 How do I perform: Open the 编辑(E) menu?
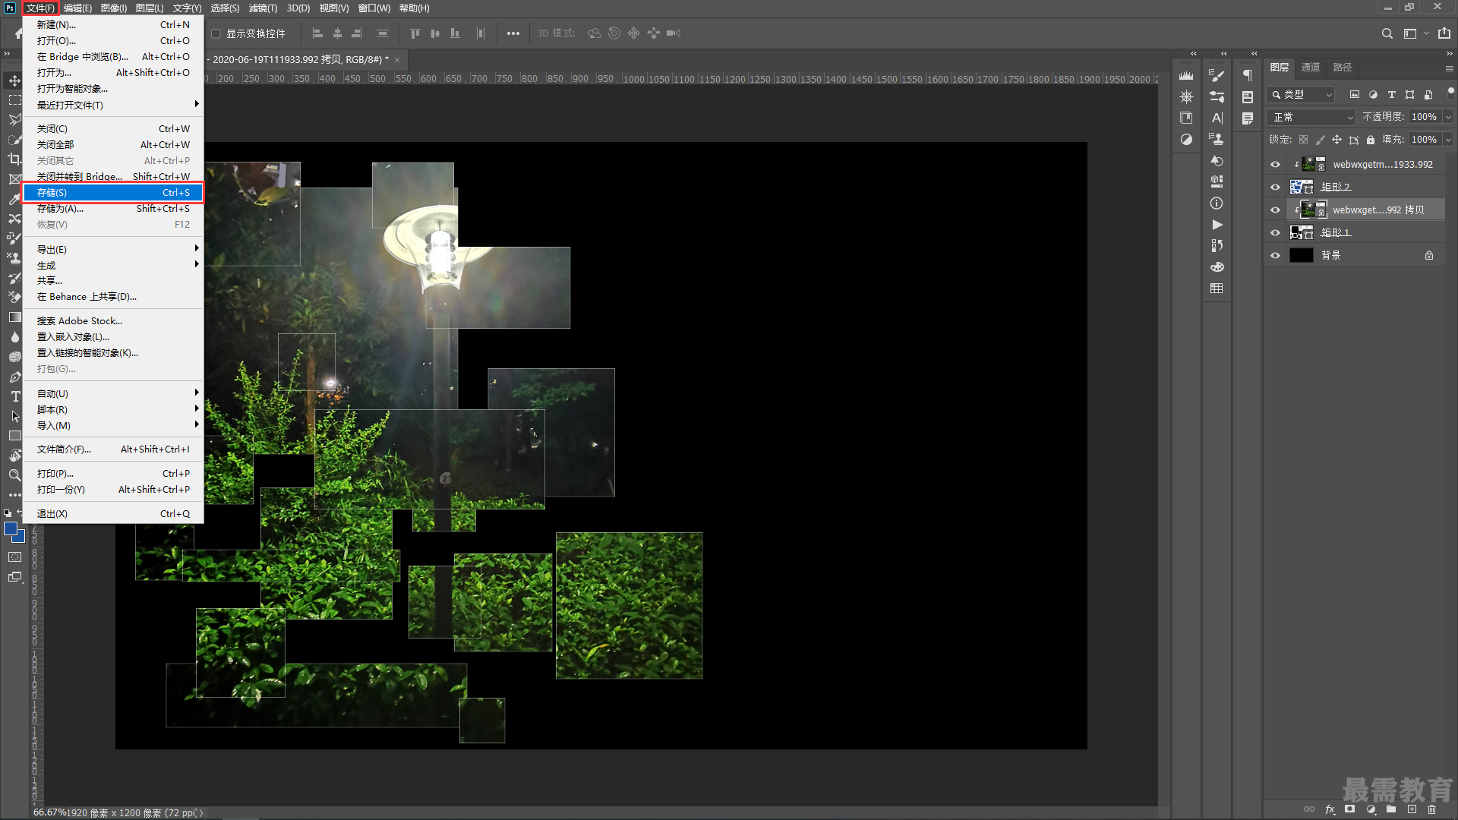77,8
